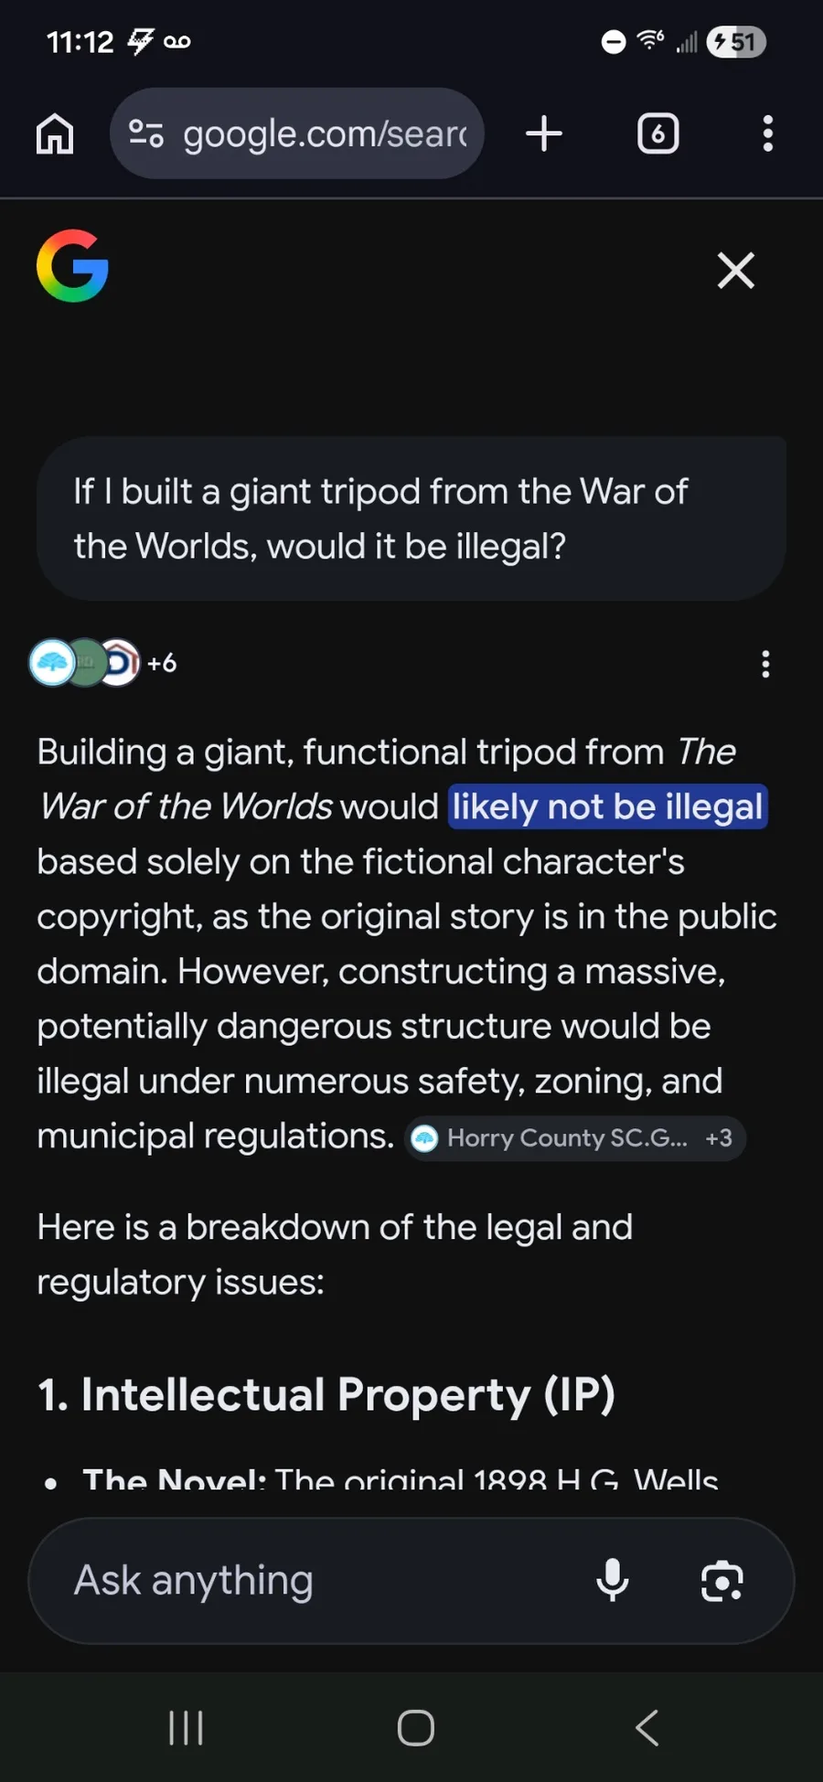The image size is (823, 1782).
Task: Open the Chrome three-dot menu
Action: [767, 134]
